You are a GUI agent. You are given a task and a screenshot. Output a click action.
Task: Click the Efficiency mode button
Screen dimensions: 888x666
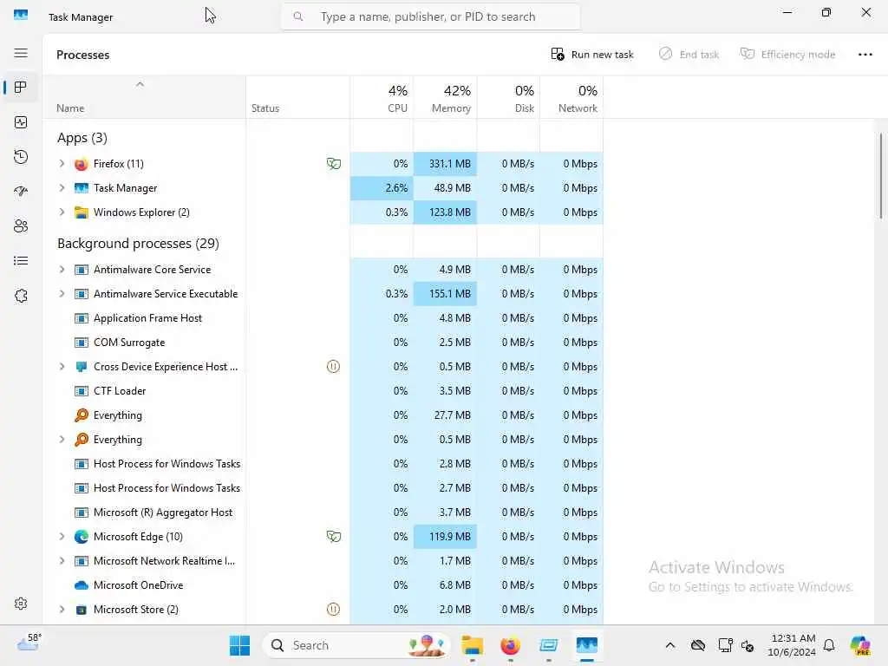(x=787, y=55)
